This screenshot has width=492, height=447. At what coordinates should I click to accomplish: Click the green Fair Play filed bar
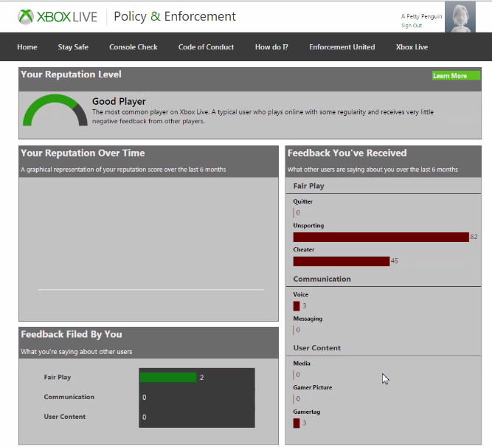168,378
